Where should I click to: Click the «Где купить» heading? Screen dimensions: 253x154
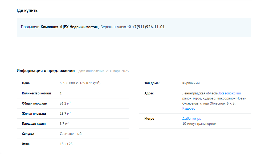click(x=27, y=11)
